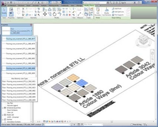Image resolution: width=158 pixels, height=127 pixels.
Task: Select the Move tool
Action: point(45,14)
